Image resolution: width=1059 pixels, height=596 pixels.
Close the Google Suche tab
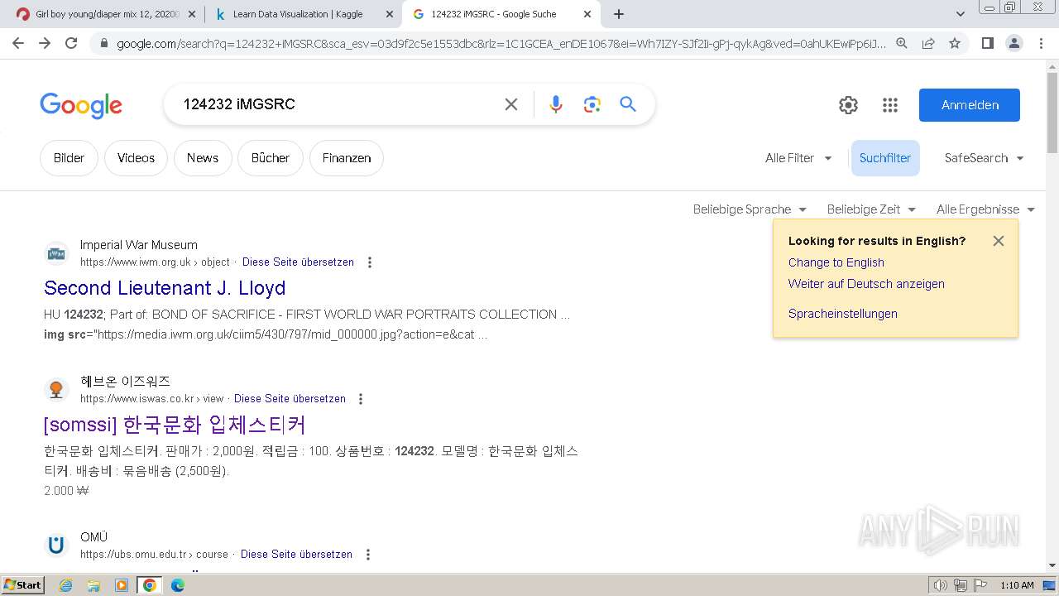tap(587, 14)
